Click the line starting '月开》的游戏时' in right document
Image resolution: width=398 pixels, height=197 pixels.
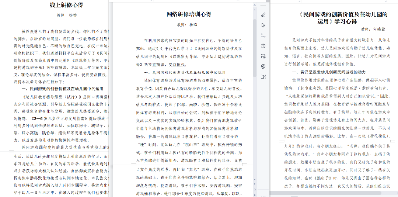337,146
